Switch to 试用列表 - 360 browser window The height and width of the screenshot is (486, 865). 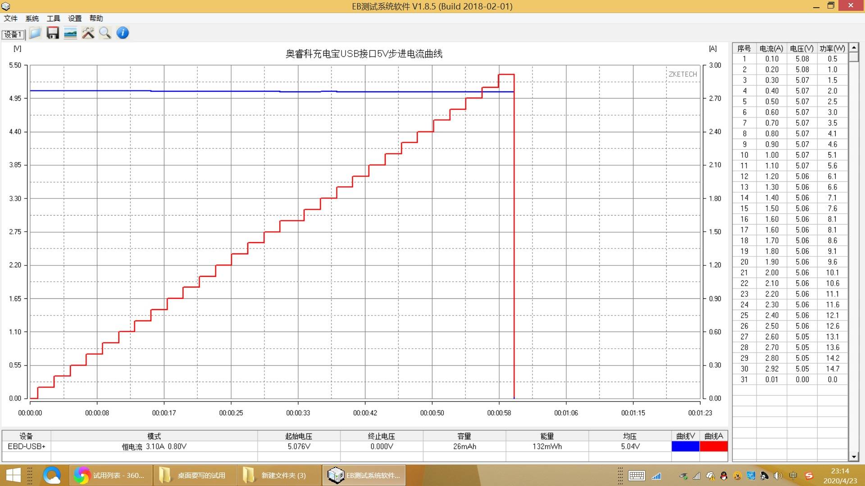click(x=110, y=475)
